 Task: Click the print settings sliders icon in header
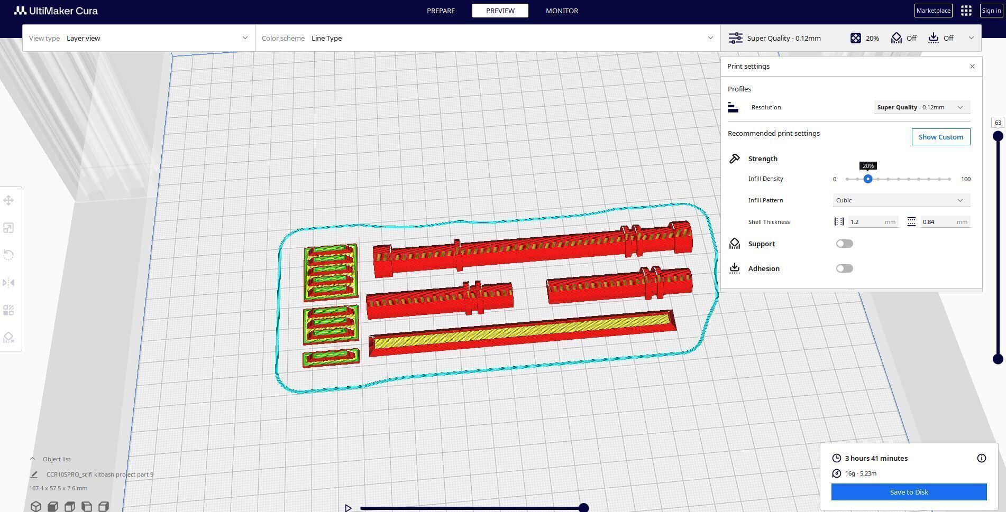(735, 38)
